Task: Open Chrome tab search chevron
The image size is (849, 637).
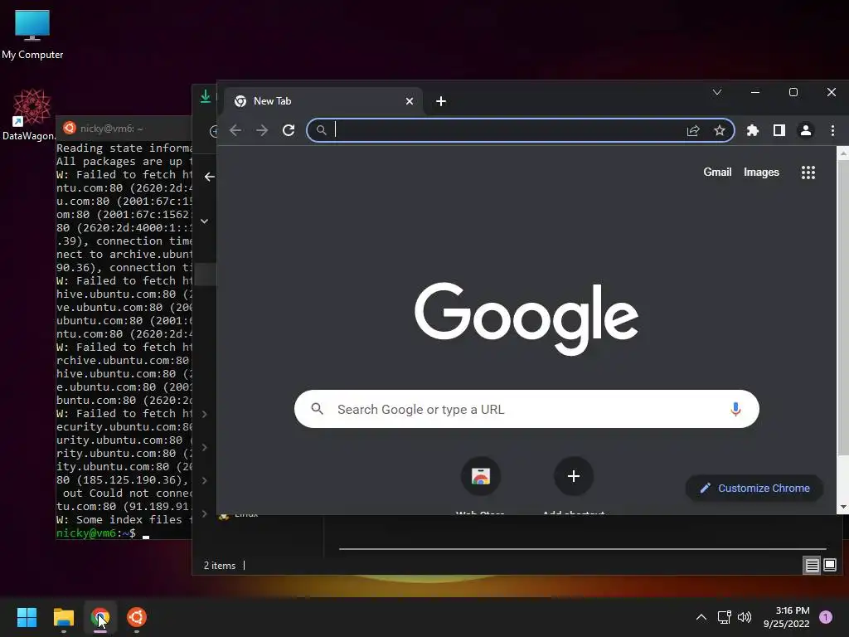Action: [x=717, y=92]
